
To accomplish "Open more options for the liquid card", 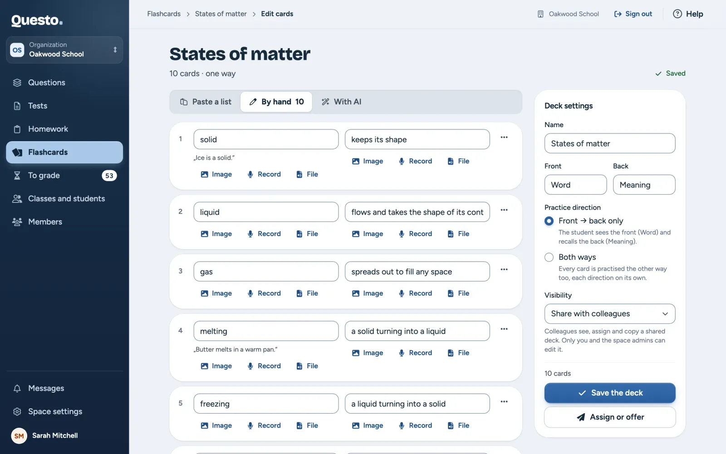I will (x=504, y=210).
